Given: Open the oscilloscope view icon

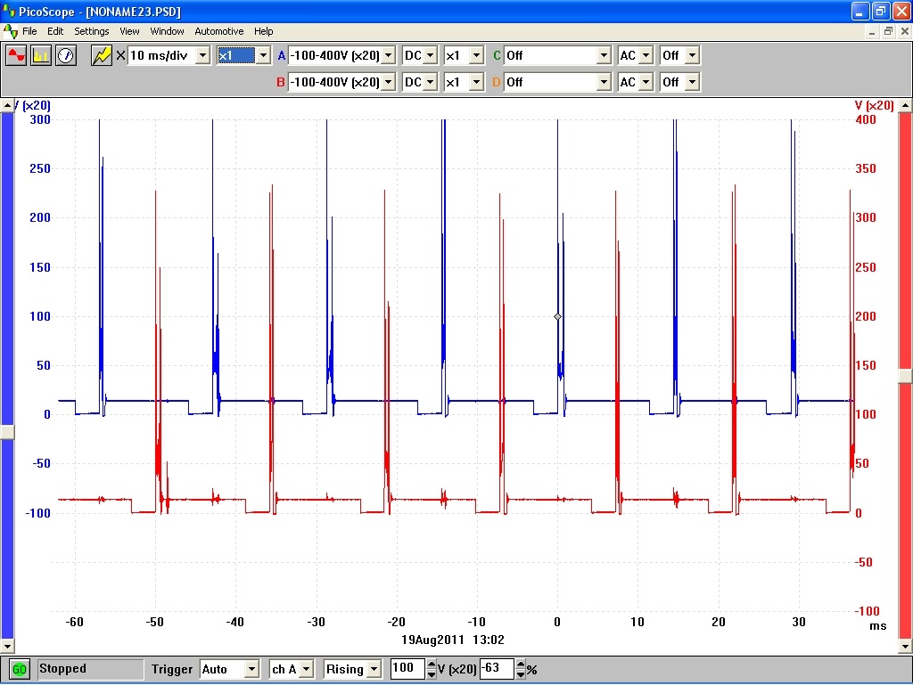Looking at the screenshot, I should [x=16, y=55].
